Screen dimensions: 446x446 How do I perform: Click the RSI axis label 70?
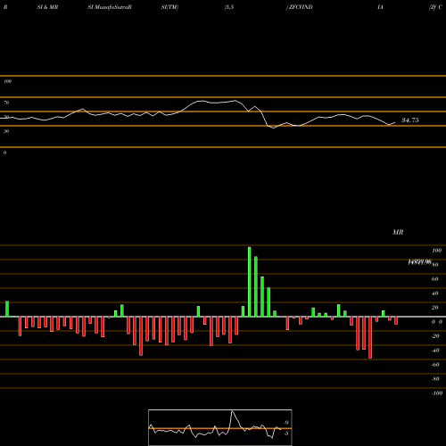(6, 103)
